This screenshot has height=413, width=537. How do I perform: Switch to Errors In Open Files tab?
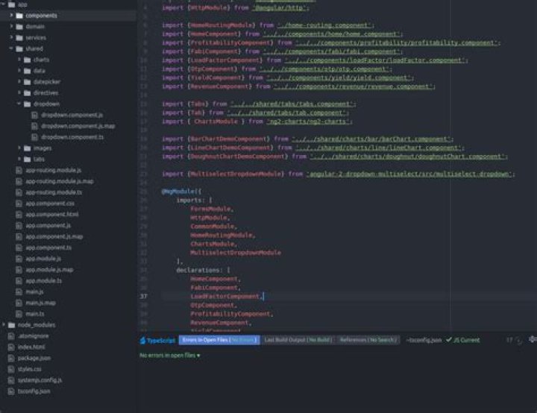[219, 340]
